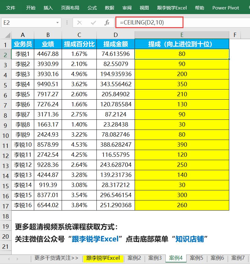Select the 审阅 (Review) ribbon tab
The image size is (250, 264).
pyautogui.click(x=127, y=8)
